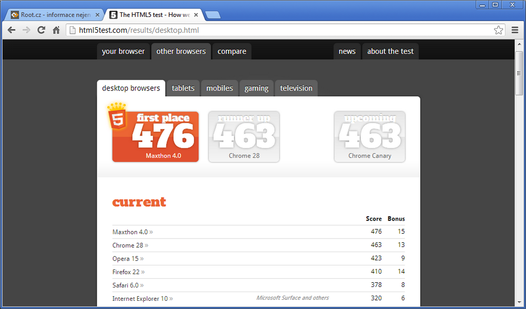Click the page scrollbar down arrow

tap(519, 301)
